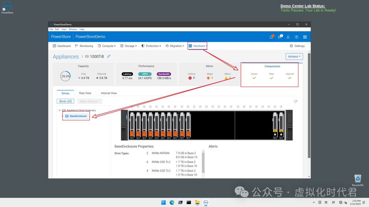Click the Drives green checkmark in Components

[254, 78]
